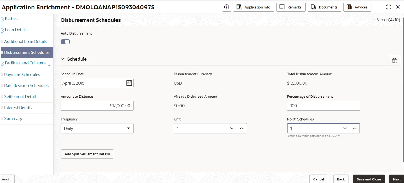This screenshot has width=404, height=183.
Task: Open the Schedule Date calendar picker
Action: pos(129,83)
